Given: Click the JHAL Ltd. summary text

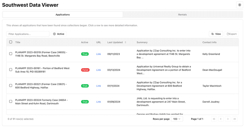Looking at the screenshot, I should tap(161, 102).
